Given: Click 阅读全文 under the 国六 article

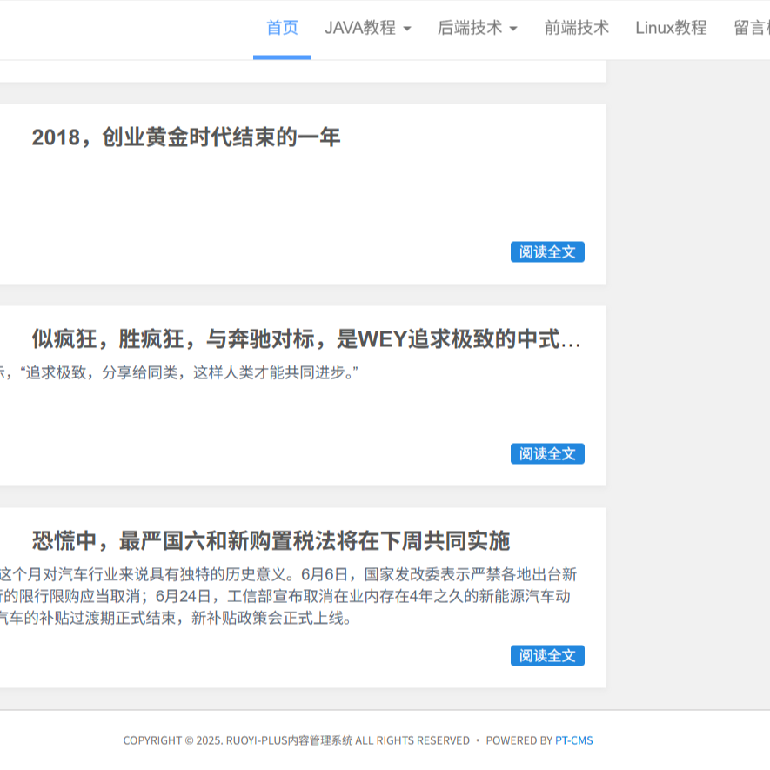Looking at the screenshot, I should click(x=547, y=656).
